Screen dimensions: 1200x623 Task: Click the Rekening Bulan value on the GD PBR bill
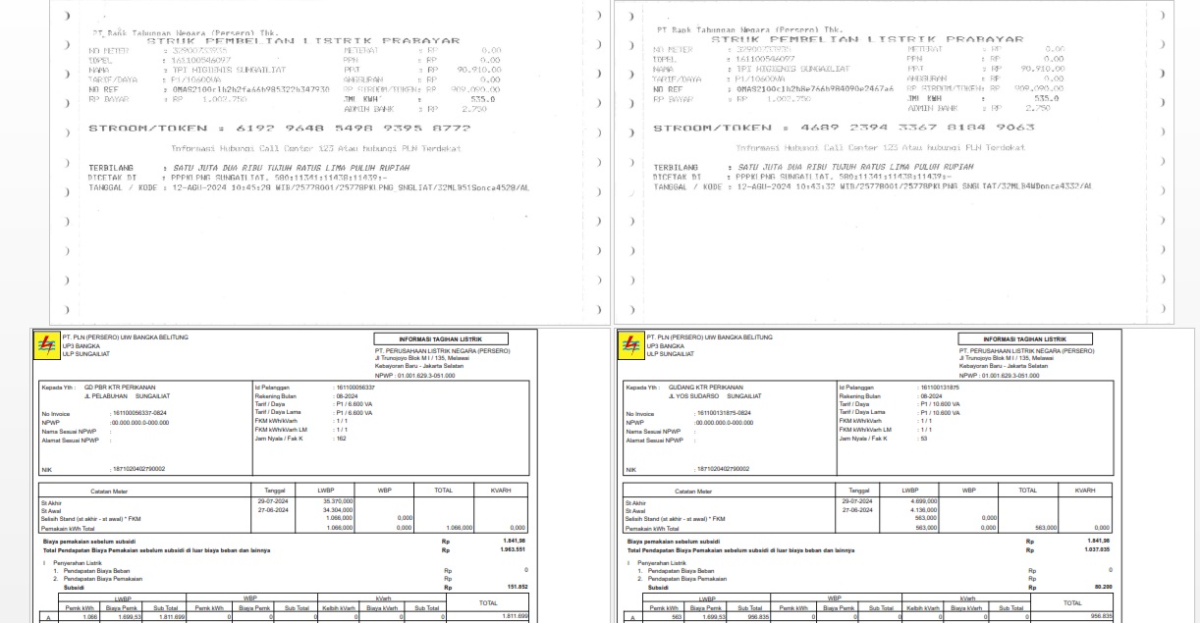tap(349, 396)
